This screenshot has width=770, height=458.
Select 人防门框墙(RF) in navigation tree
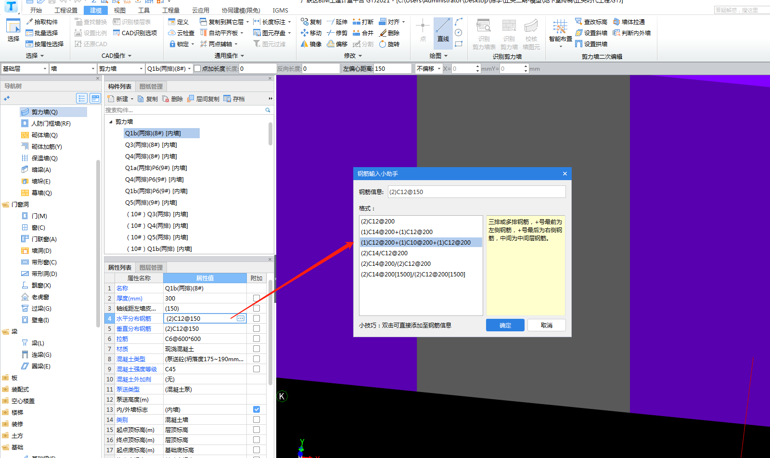pos(51,123)
